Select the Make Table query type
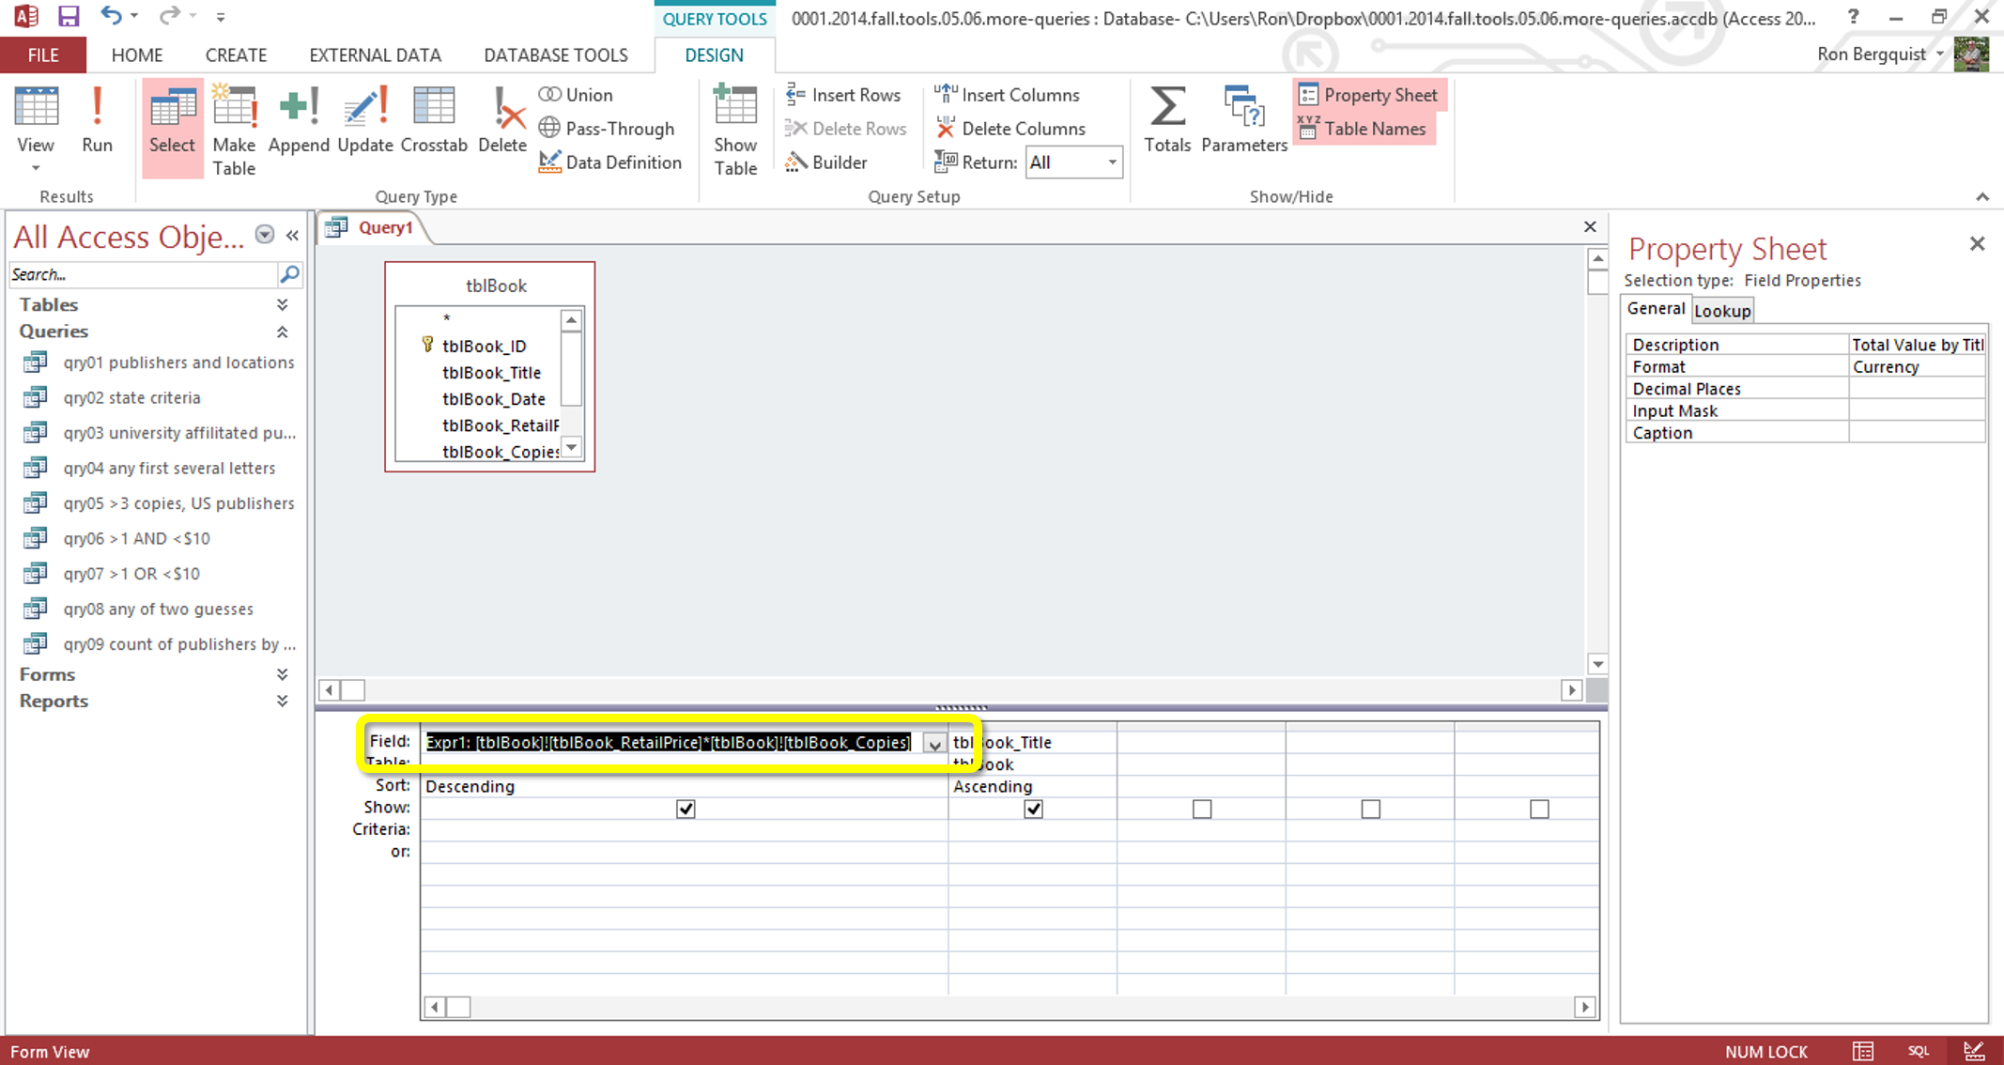This screenshot has height=1065, width=2004. tap(233, 130)
